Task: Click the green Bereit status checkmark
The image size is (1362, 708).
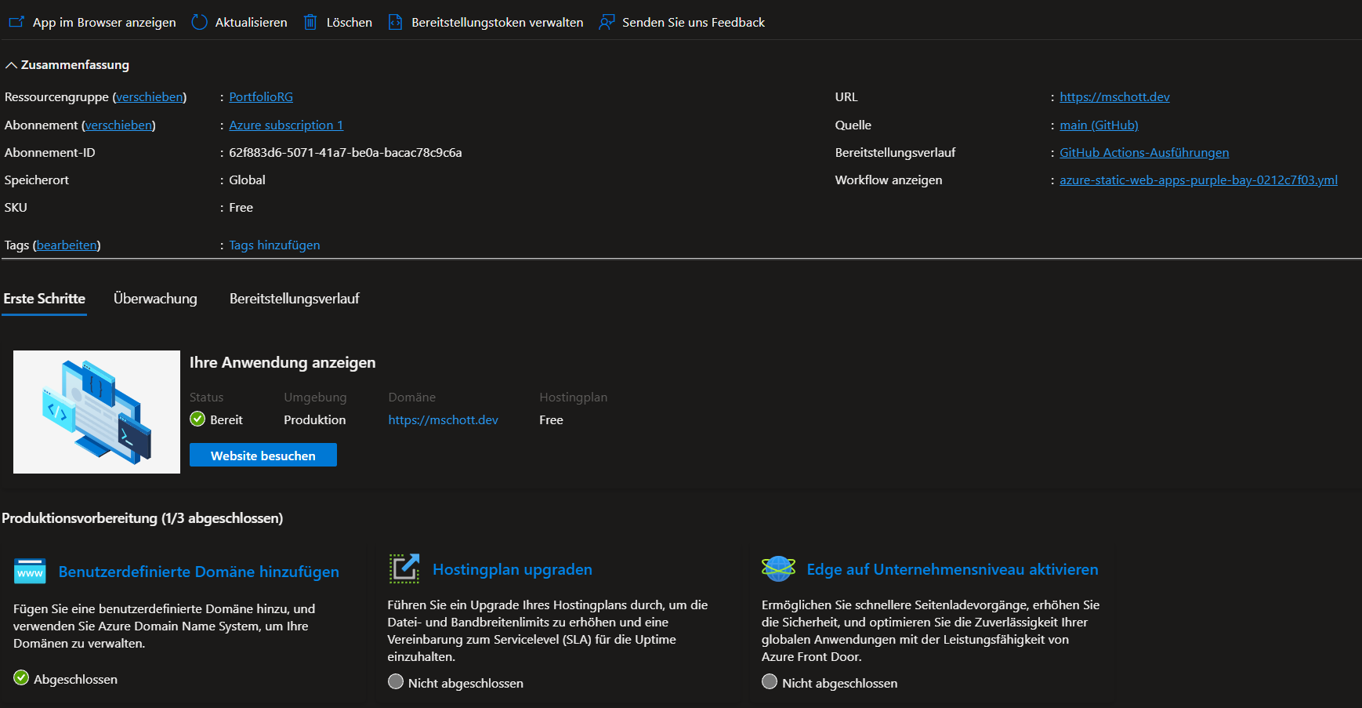Action: [197, 419]
